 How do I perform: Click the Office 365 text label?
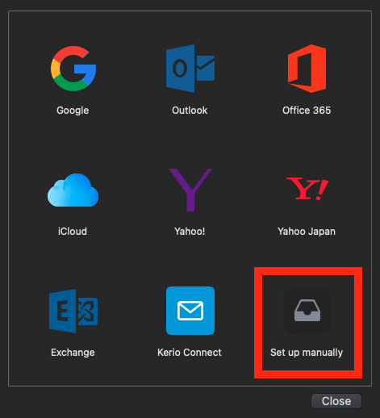pyautogui.click(x=307, y=111)
